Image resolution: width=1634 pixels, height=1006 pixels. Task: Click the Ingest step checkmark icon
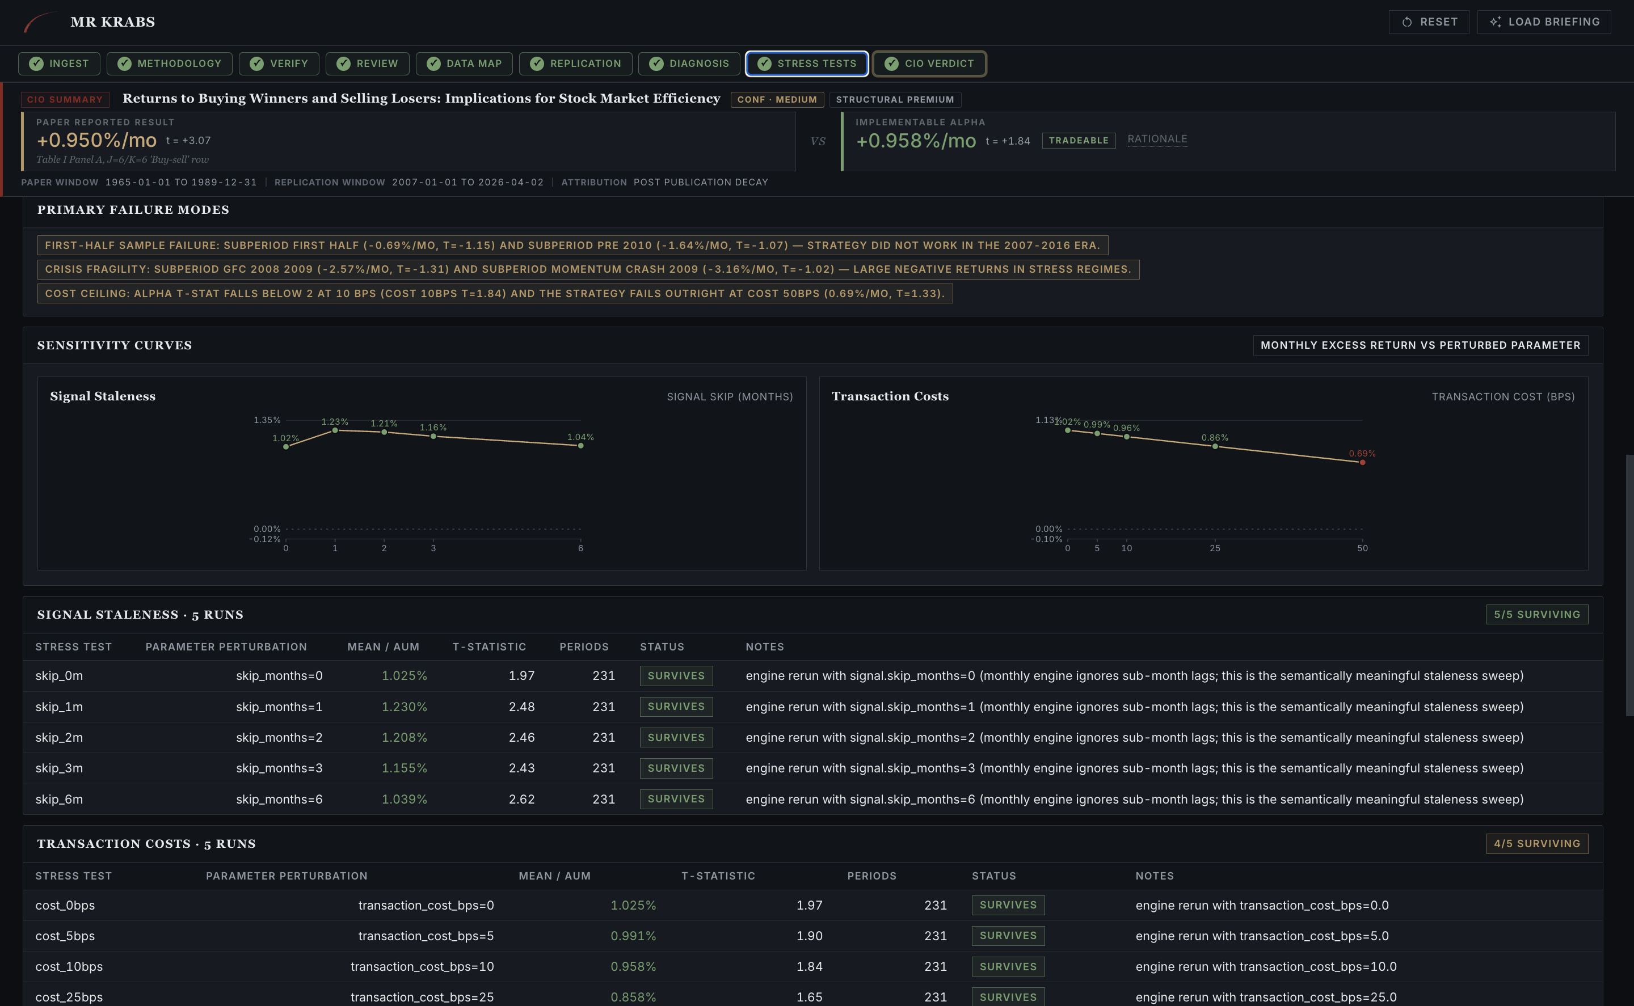click(37, 64)
